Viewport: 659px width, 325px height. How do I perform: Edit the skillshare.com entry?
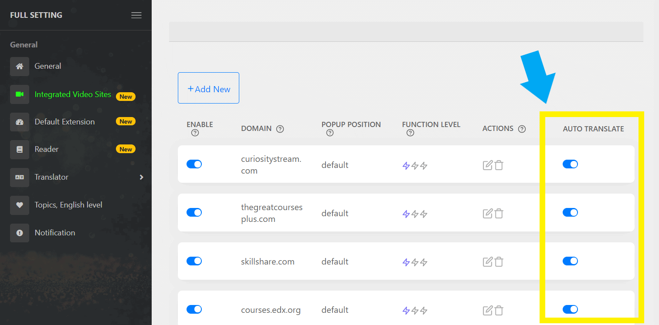pyautogui.click(x=488, y=261)
